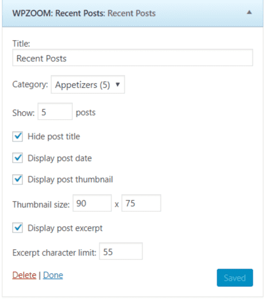Collapse the WPZOOM Recent Posts widget arrow
266x303 pixels.
click(x=249, y=13)
